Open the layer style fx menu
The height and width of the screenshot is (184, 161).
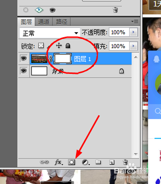click(59, 162)
